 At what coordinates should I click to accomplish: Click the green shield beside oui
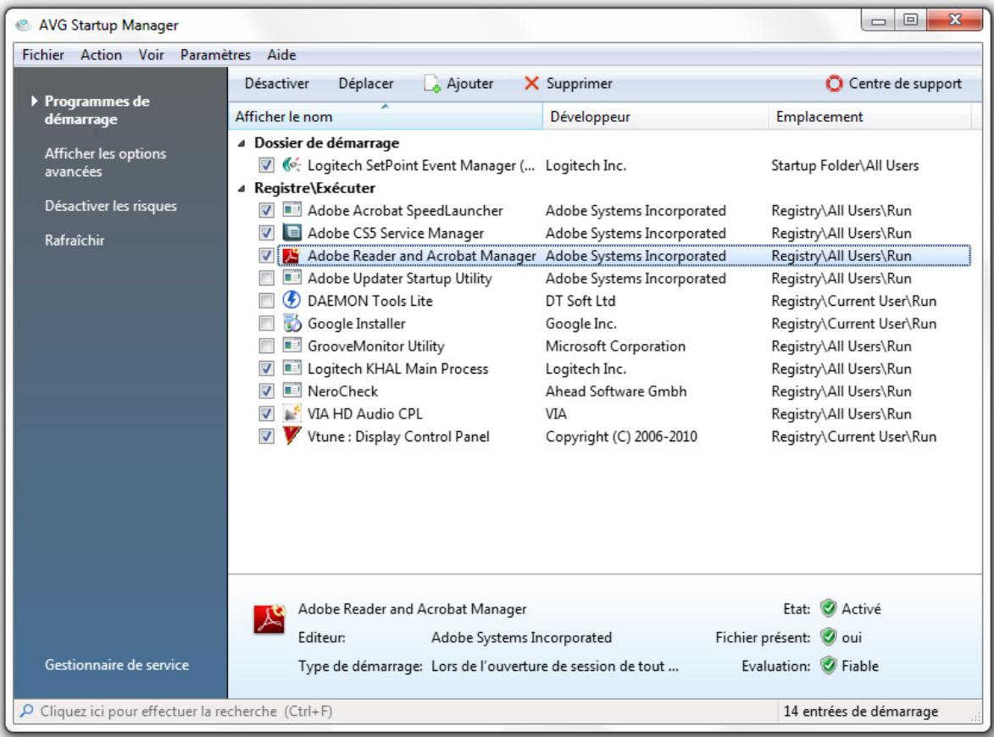828,637
